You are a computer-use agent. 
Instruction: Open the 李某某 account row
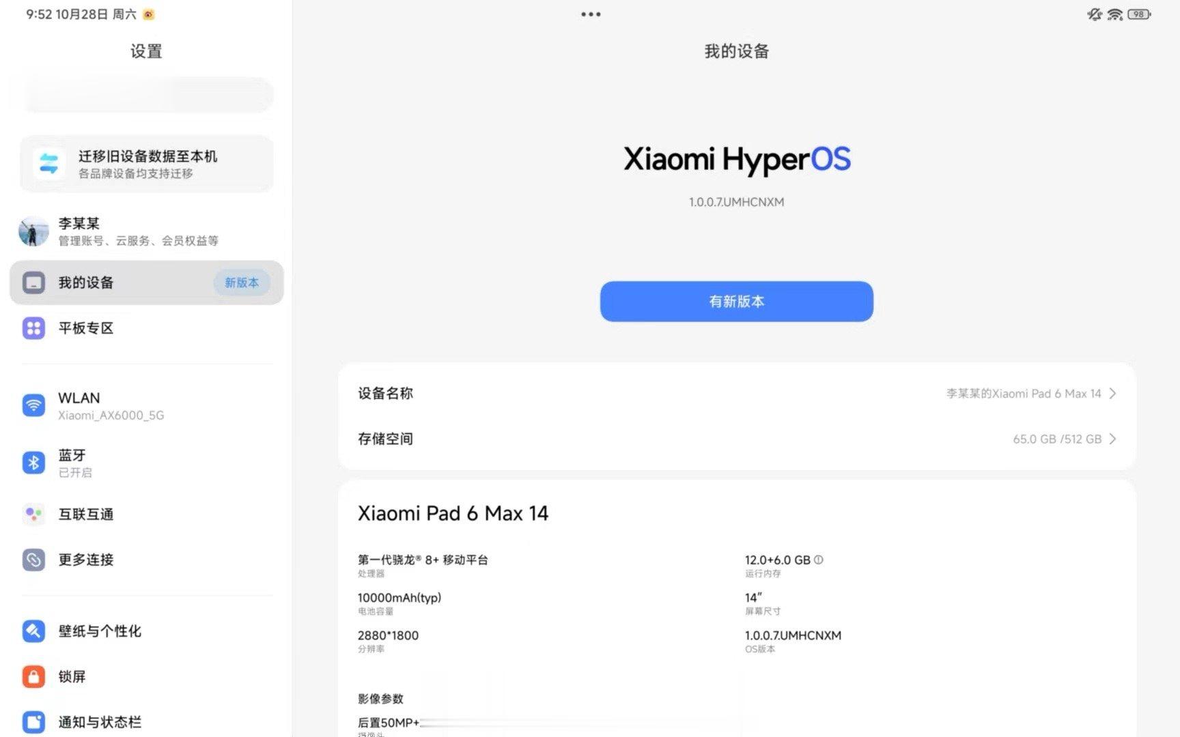[x=147, y=231]
